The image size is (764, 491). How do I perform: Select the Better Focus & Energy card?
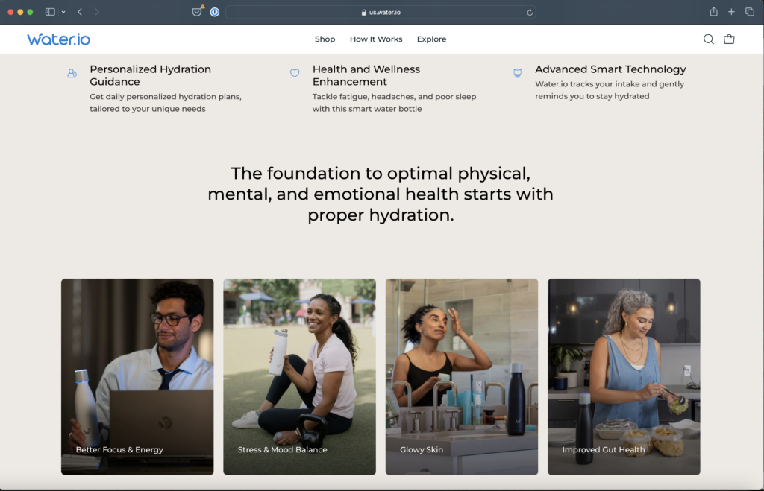click(137, 377)
